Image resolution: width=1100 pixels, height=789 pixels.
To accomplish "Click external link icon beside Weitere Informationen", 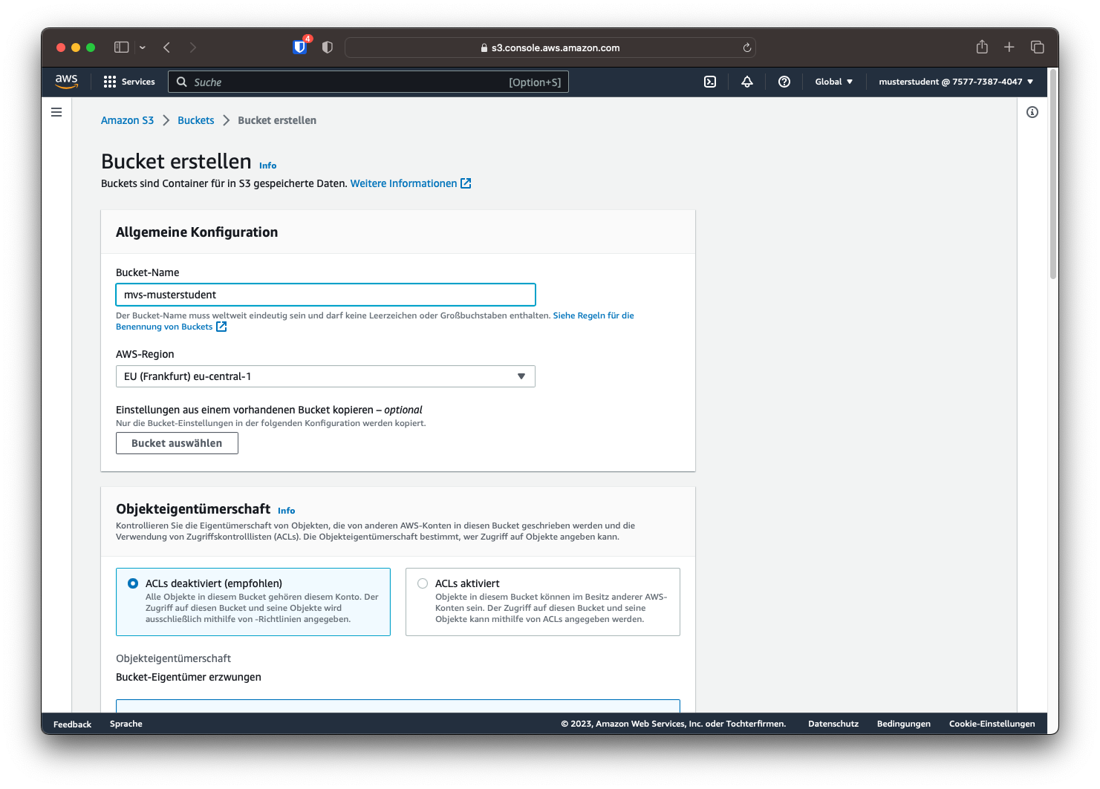I will (466, 183).
